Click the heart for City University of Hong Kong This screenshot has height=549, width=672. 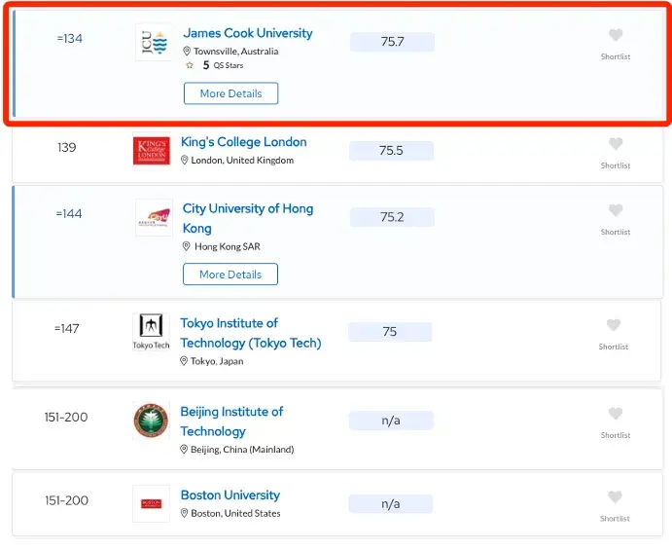[x=616, y=210]
